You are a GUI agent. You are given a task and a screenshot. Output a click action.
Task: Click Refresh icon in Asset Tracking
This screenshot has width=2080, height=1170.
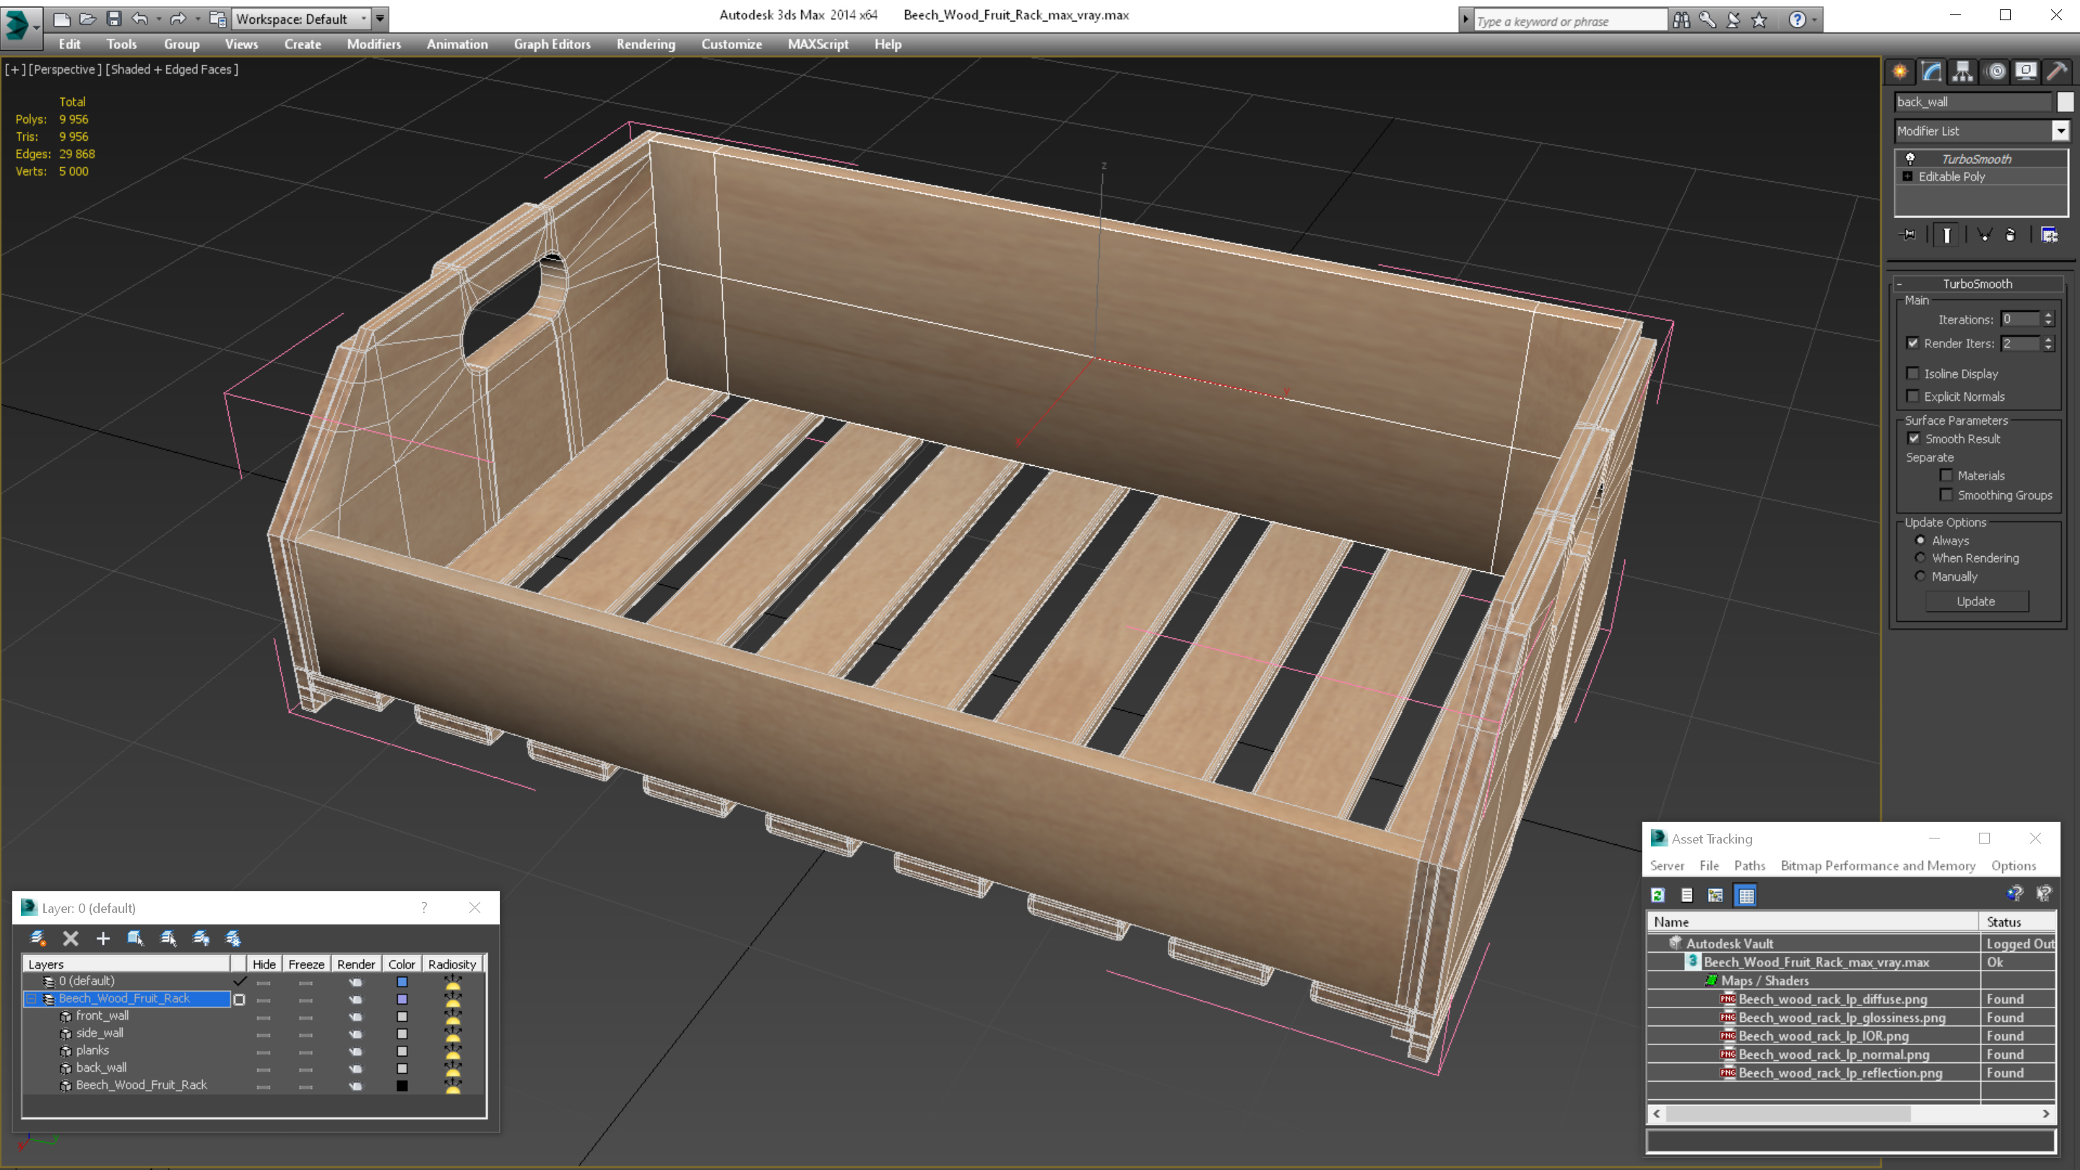point(1657,895)
